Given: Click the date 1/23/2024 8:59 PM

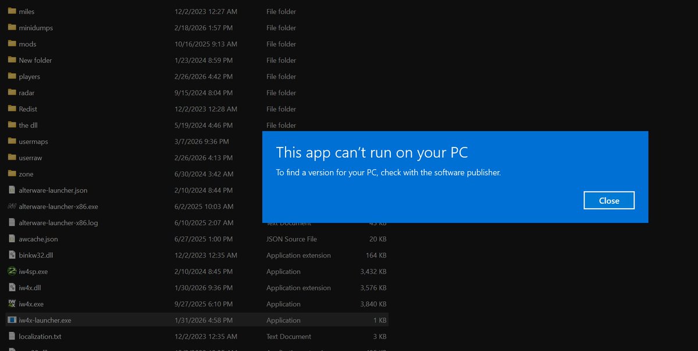Looking at the screenshot, I should [x=204, y=60].
